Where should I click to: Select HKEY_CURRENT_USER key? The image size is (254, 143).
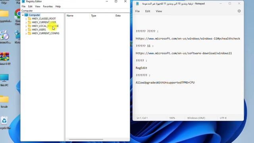click(44, 22)
